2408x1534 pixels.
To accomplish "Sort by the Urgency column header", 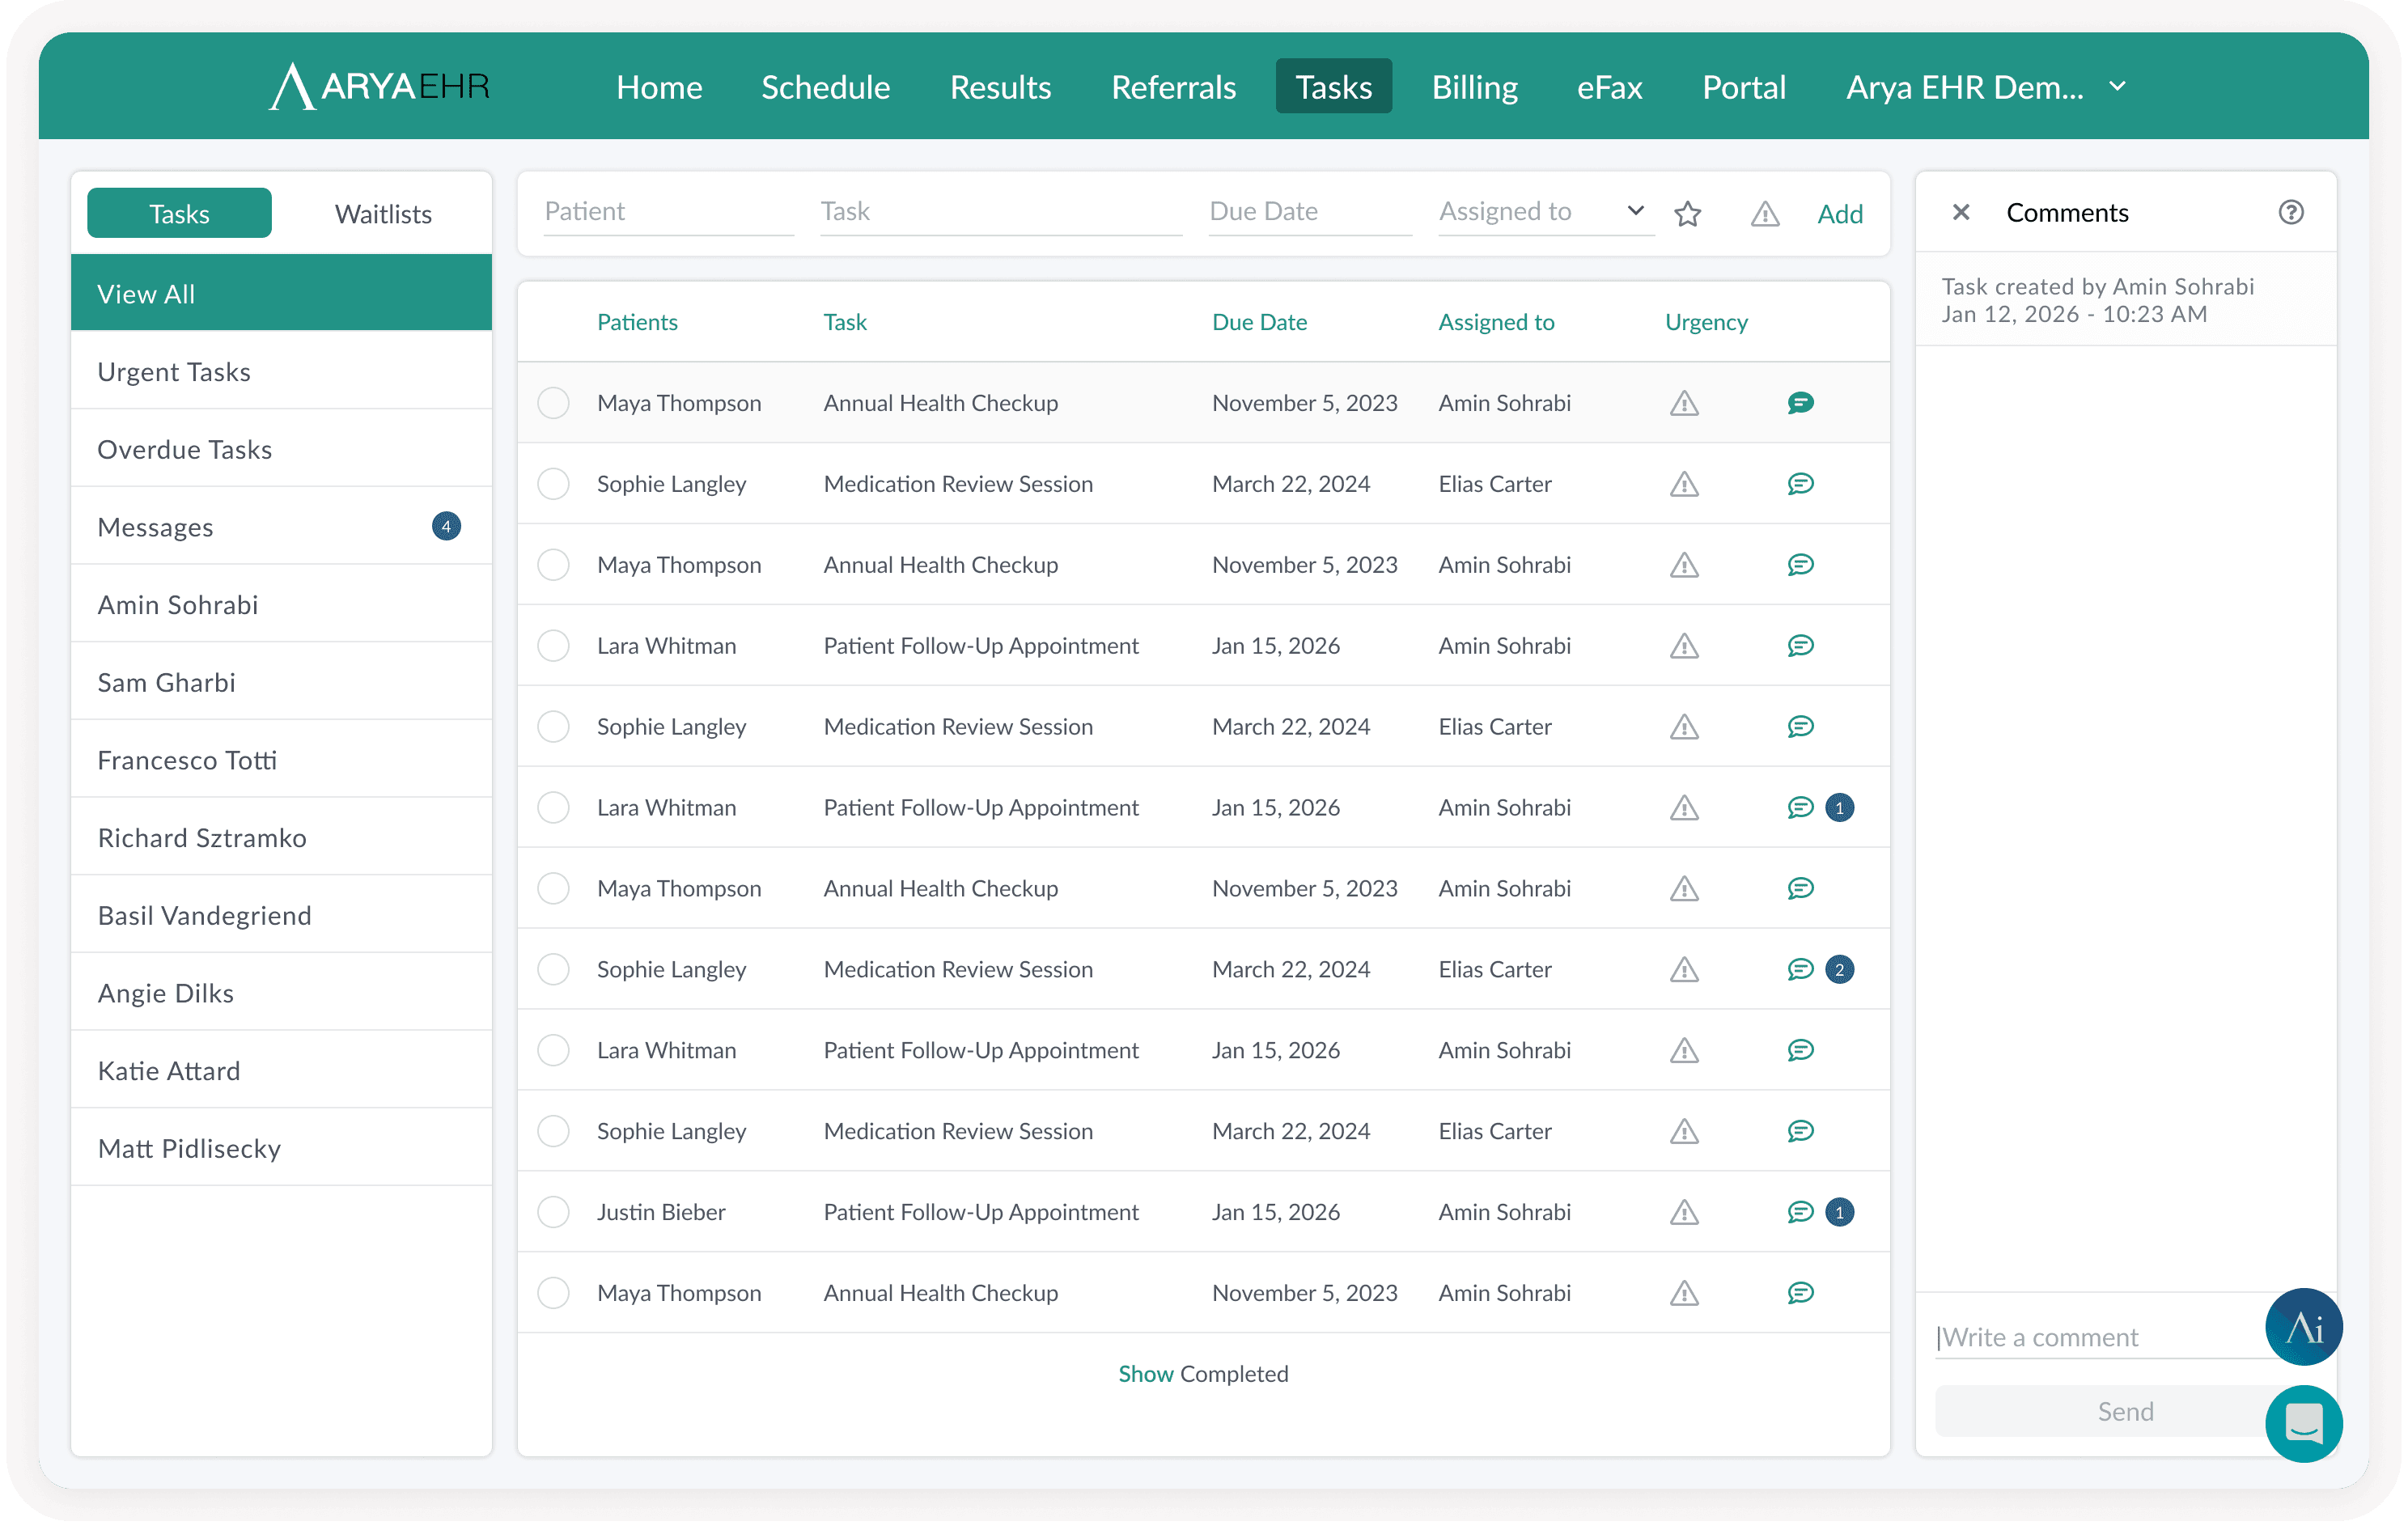I will pyautogui.click(x=1706, y=322).
